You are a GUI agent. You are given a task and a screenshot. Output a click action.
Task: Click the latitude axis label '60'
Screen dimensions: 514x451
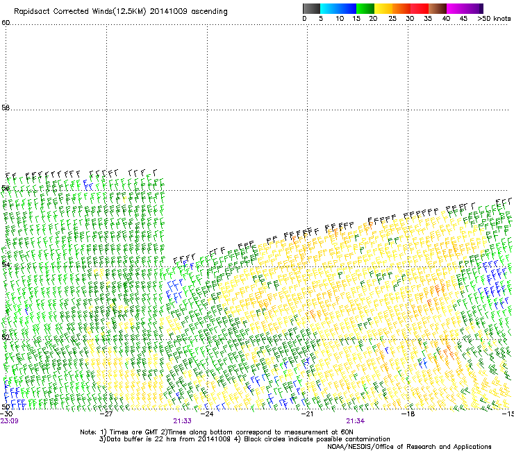coord(6,23)
